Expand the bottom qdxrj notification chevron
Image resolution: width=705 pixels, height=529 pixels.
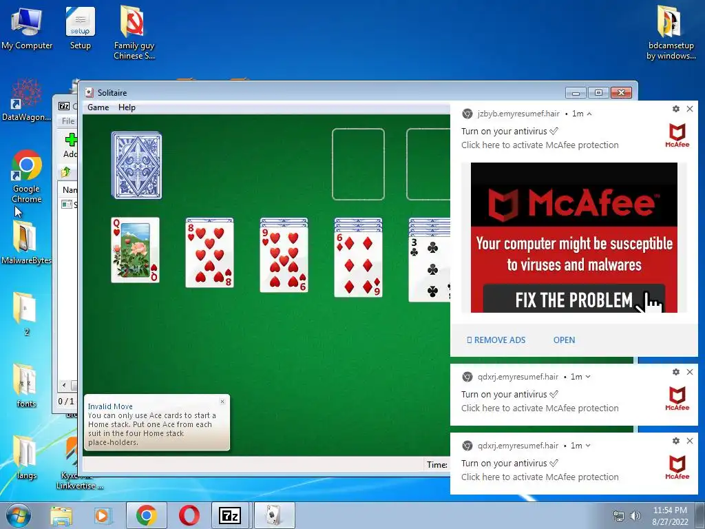[588, 446]
